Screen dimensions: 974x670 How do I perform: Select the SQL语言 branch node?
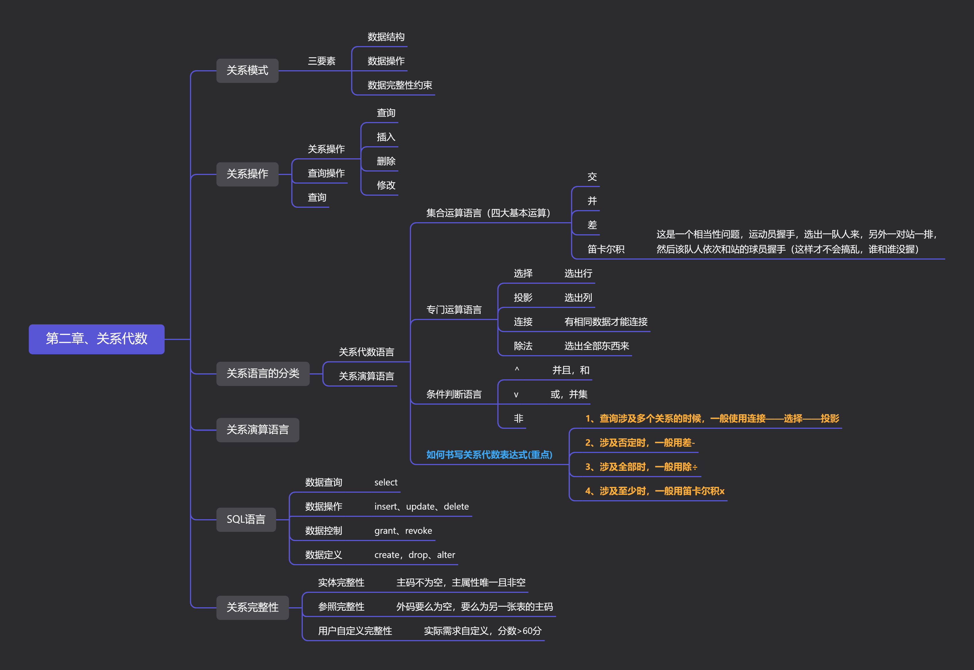(x=246, y=520)
